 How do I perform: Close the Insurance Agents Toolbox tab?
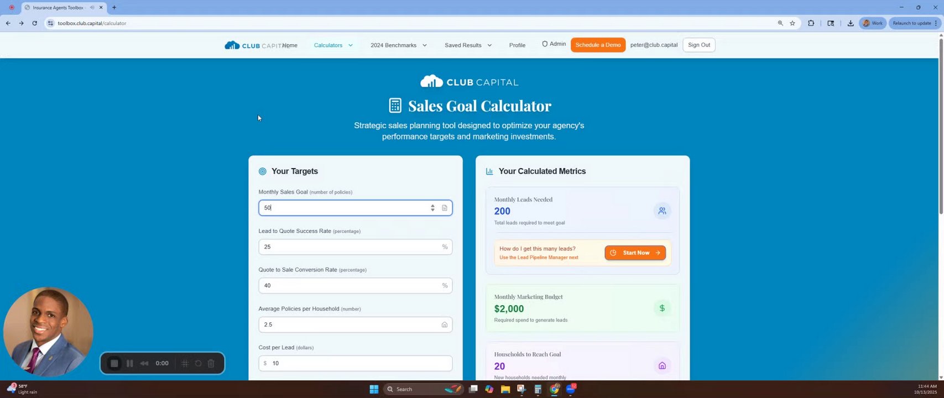click(x=101, y=8)
